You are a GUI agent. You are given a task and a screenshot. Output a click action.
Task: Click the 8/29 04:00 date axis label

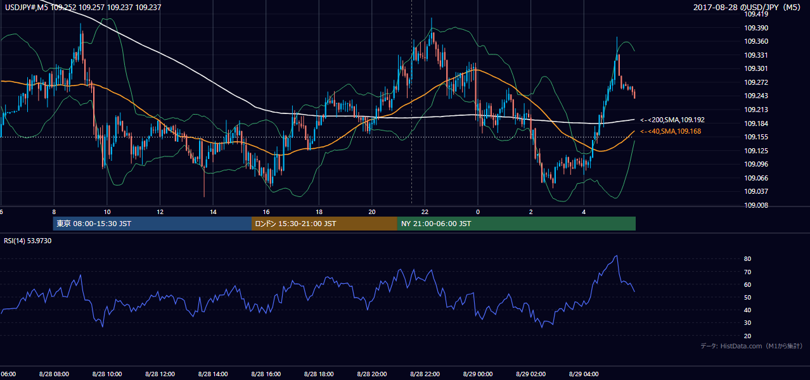tap(584, 374)
